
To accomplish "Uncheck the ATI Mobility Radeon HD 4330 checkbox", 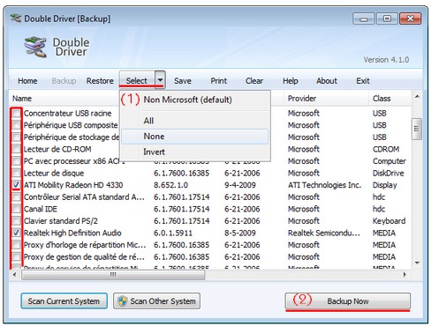I will [17, 185].
